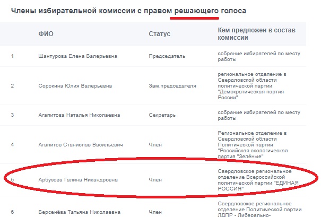Select the name Шантурова Елена Валерьевна
This screenshot has width=321, height=217.
pos(77,57)
